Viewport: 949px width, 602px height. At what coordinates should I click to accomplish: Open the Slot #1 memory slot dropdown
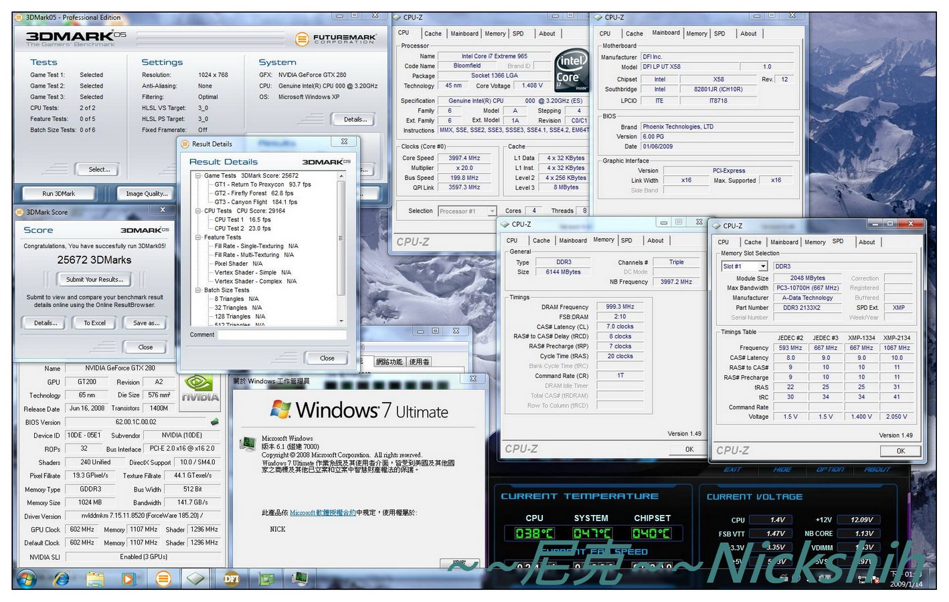point(763,266)
